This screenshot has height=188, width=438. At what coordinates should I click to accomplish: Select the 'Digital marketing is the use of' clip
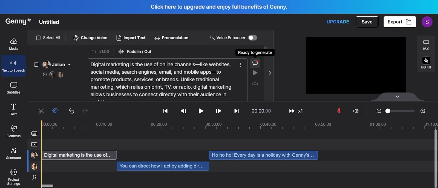tap(79, 155)
